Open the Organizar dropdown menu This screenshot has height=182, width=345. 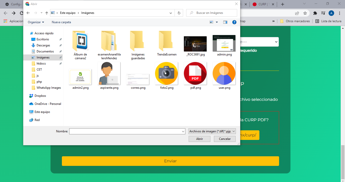(x=36, y=22)
